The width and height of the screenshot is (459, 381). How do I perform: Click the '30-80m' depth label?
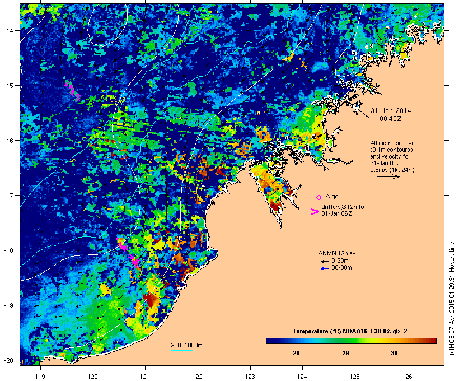coord(341,268)
